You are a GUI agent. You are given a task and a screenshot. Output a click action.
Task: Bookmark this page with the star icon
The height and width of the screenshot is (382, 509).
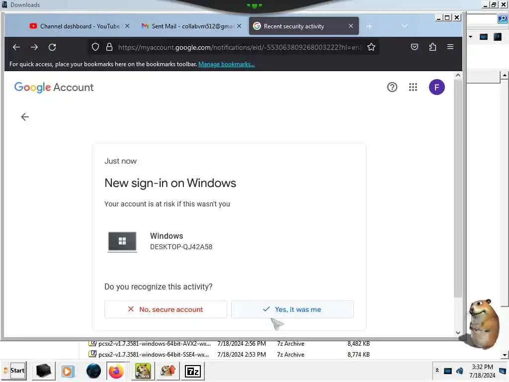tap(371, 47)
